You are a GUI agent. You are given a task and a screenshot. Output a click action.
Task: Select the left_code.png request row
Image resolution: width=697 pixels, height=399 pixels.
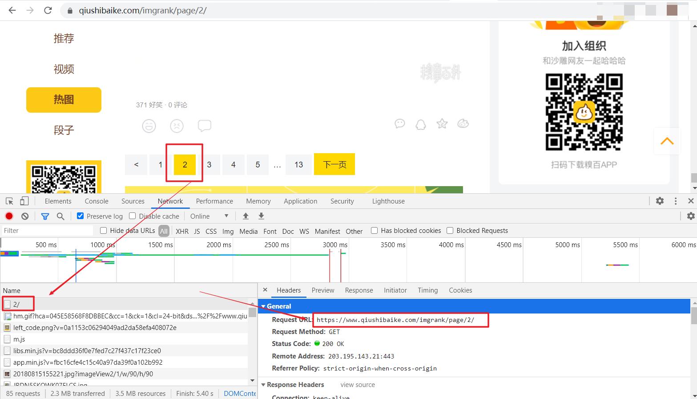pyautogui.click(x=125, y=328)
